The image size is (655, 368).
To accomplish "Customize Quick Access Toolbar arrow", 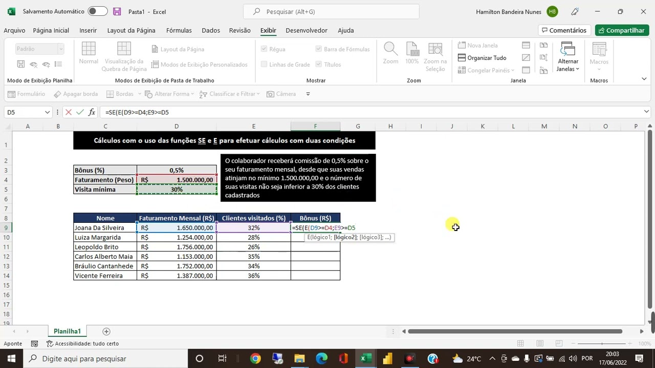I will click(x=308, y=94).
